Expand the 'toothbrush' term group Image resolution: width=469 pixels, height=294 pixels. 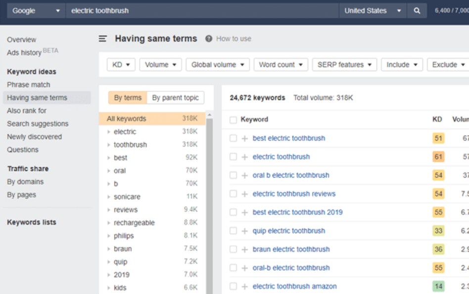pos(109,145)
